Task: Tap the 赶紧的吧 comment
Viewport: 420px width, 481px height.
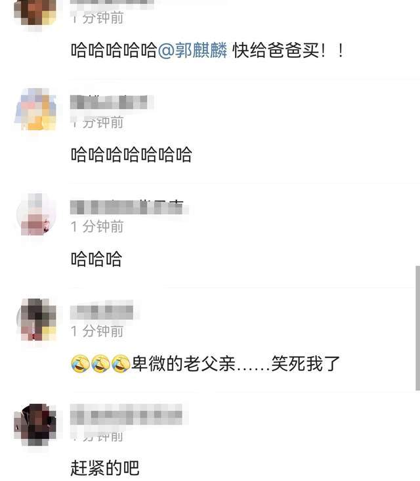Action: [105, 468]
